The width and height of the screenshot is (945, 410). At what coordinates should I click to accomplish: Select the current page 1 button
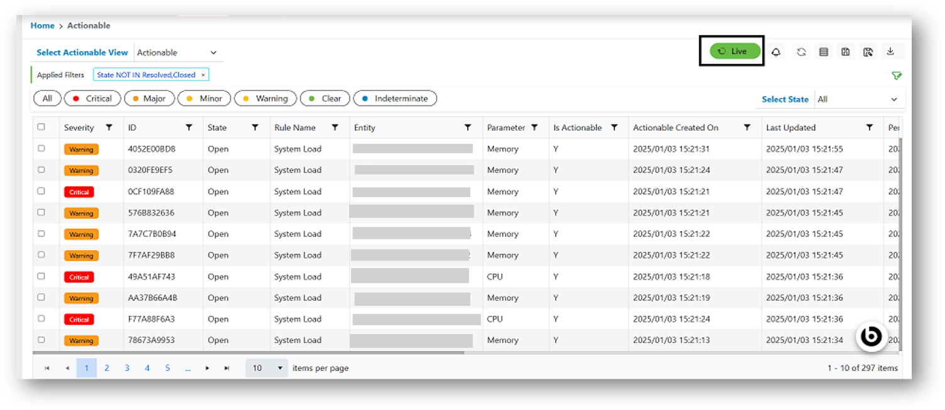87,369
